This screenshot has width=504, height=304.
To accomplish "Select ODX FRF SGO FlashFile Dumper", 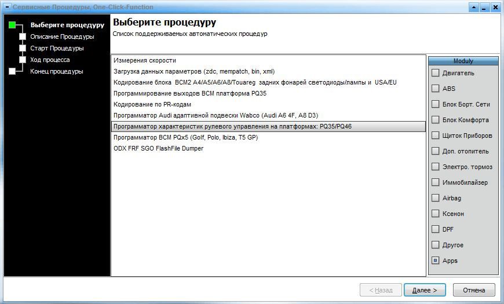I will click(268, 148).
